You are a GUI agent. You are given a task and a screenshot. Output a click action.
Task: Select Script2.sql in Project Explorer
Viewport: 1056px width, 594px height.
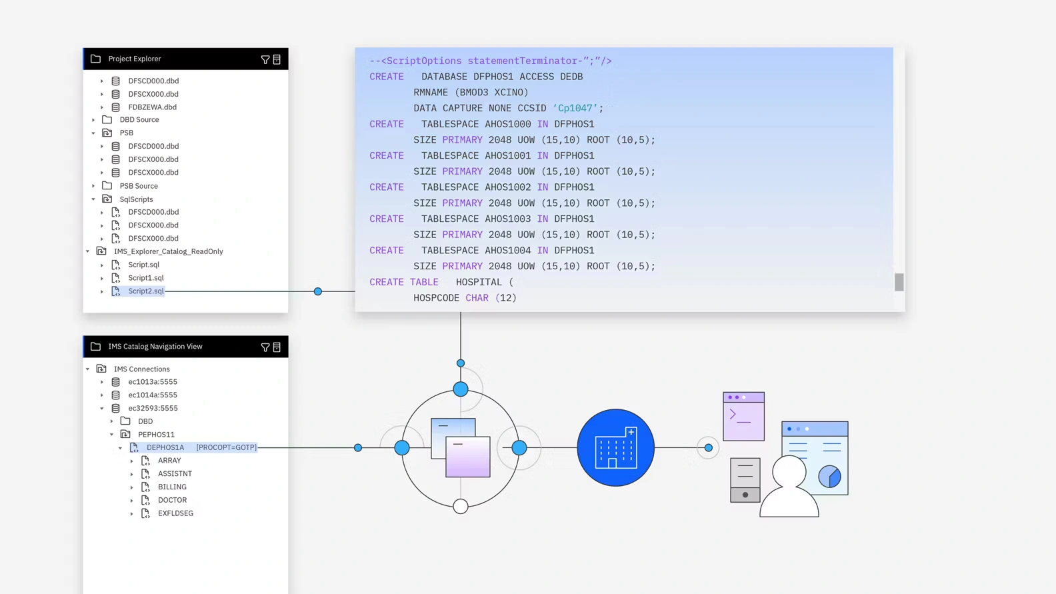145,291
